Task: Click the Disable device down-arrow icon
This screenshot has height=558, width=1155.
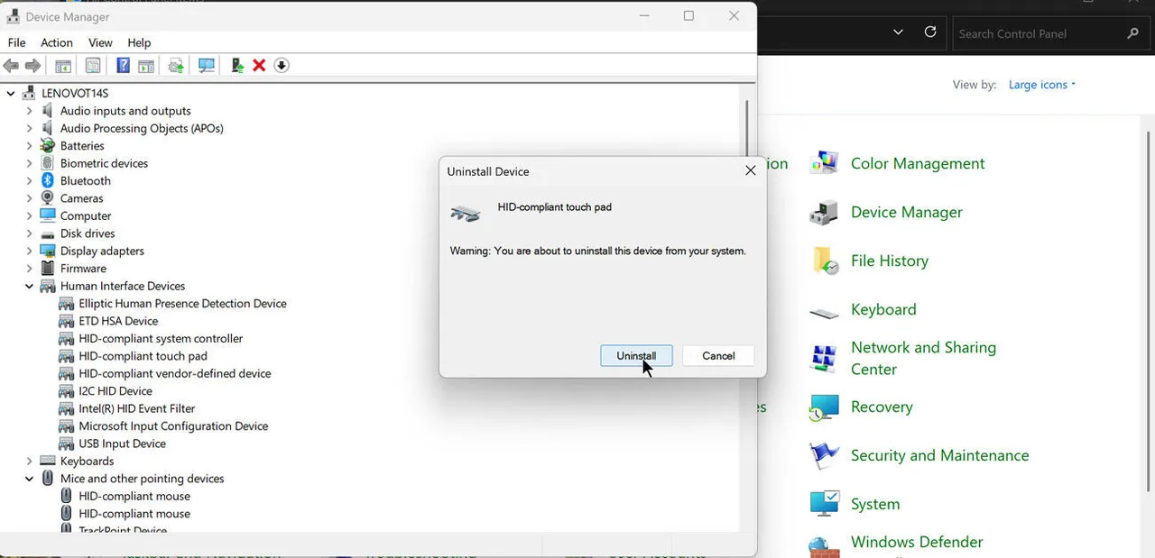Action: point(281,65)
